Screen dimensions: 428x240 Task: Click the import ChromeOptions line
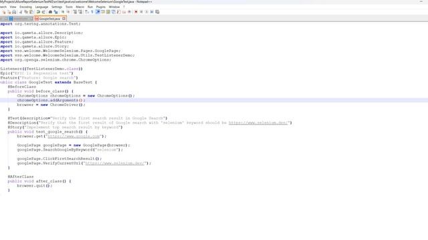coord(56,60)
